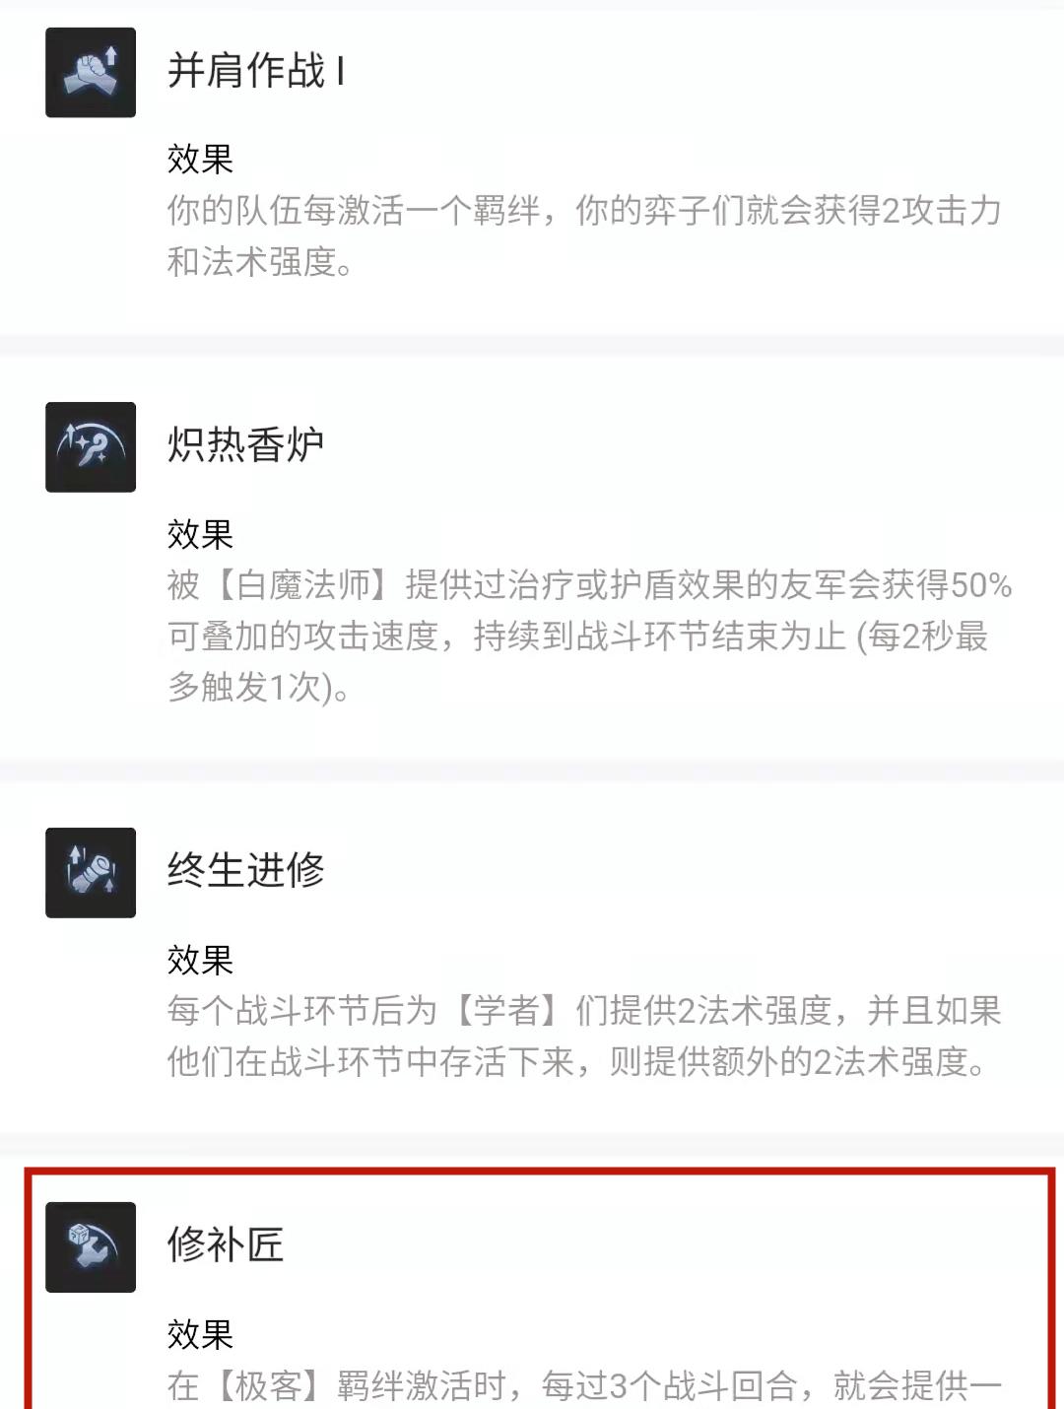1064x1409 pixels.
Task: Open the 炽热香炉 title
Action: tap(245, 445)
